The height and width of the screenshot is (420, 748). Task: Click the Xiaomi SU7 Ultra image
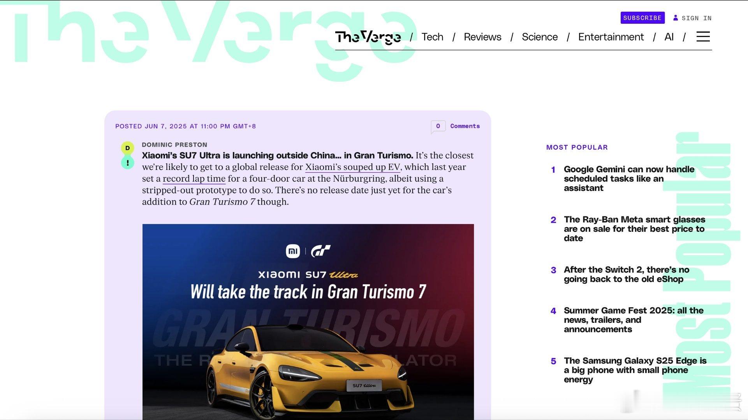pyautogui.click(x=308, y=322)
